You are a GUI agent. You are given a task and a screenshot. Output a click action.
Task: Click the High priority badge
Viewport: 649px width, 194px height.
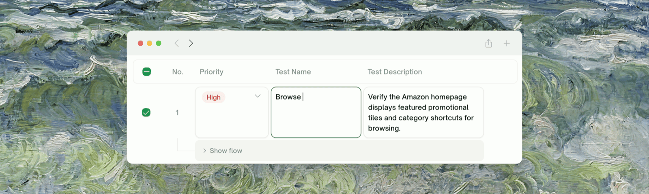pos(213,97)
